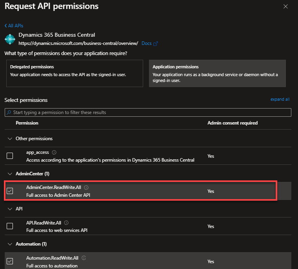Viewport: 298px width, 269px height.
Task: Select Delegated permissions type
Action: tap(74, 73)
